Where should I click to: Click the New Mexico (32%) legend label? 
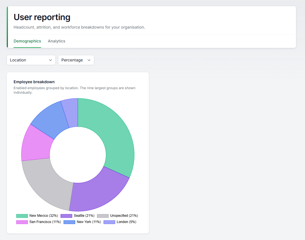[44, 216]
